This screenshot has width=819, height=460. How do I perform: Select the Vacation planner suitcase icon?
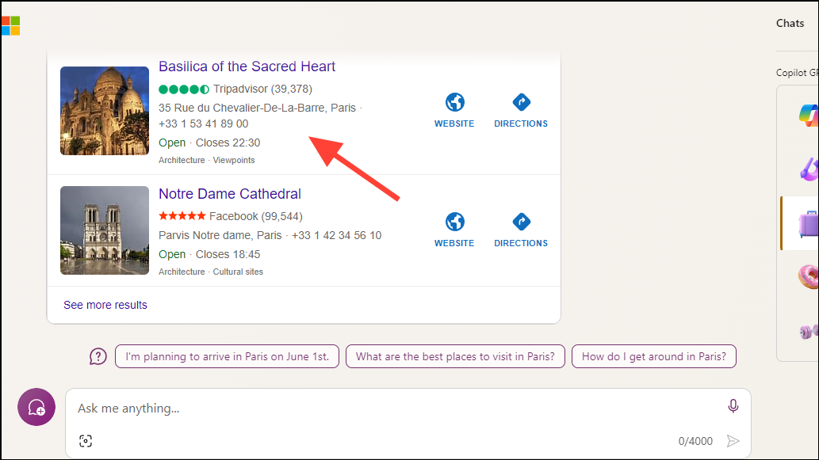point(809,223)
